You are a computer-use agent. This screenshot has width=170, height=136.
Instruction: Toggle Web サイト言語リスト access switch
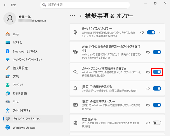157,52
